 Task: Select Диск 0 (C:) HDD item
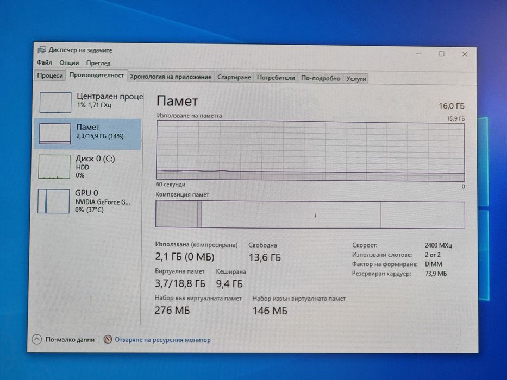[87, 167]
